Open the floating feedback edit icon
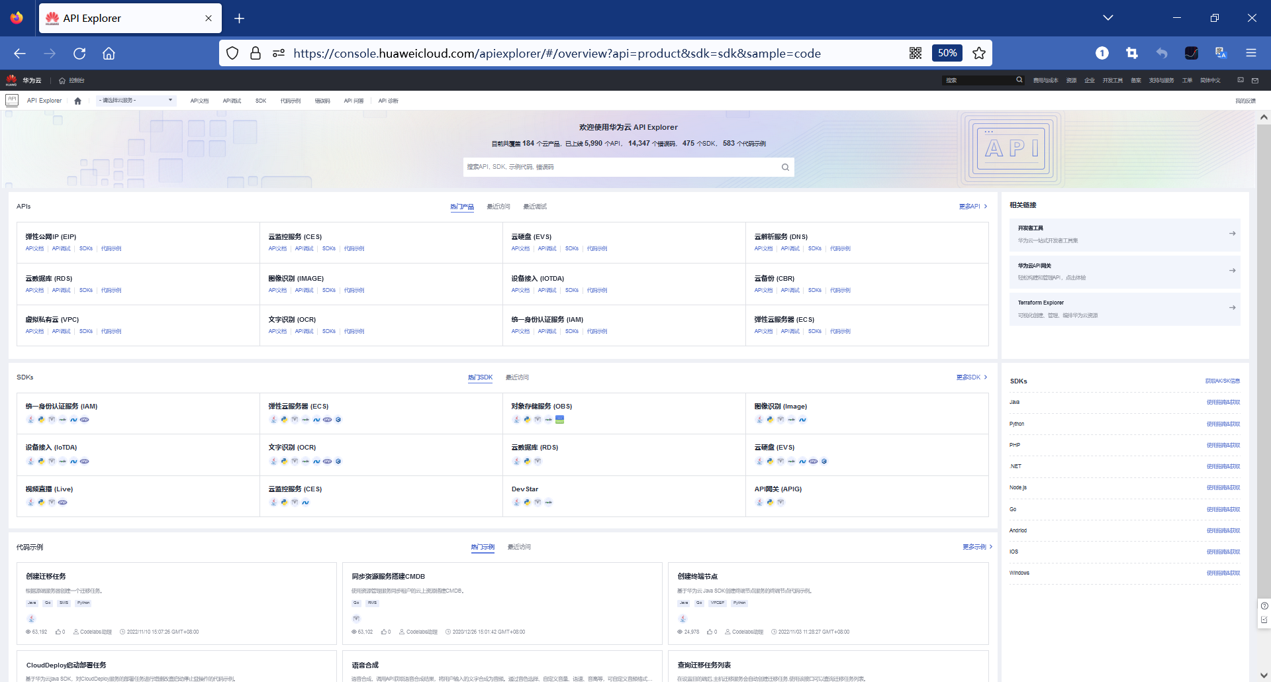1271x682 pixels. tap(1264, 620)
